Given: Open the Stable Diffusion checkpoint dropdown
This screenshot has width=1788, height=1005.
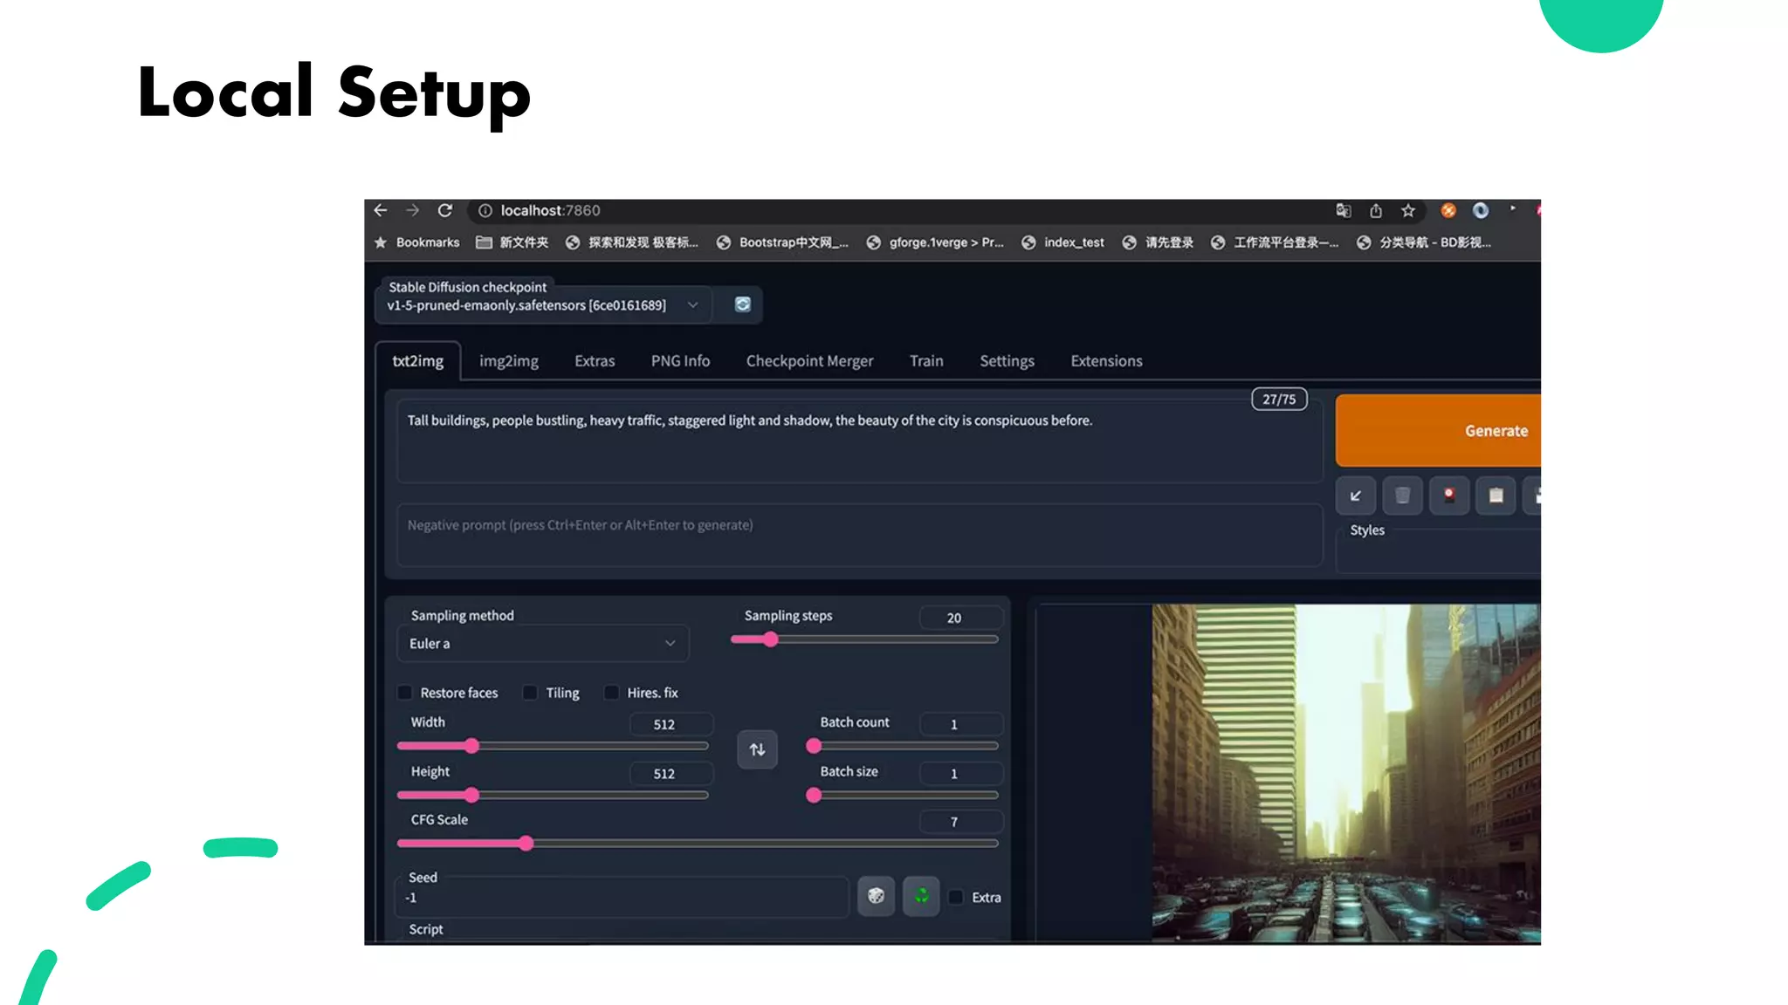Looking at the screenshot, I should pyautogui.click(x=542, y=305).
